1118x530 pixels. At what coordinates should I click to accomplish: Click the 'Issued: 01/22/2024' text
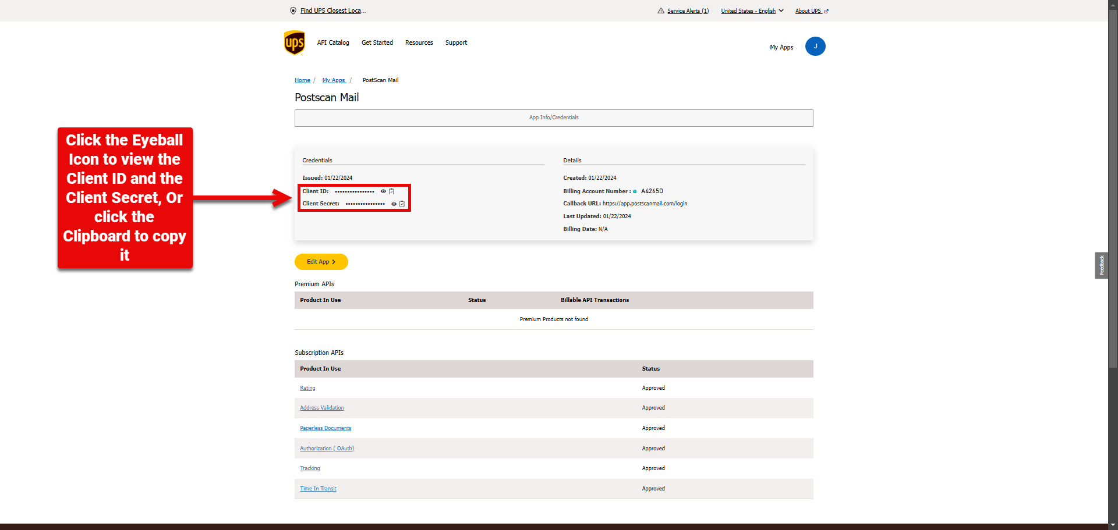pos(327,178)
